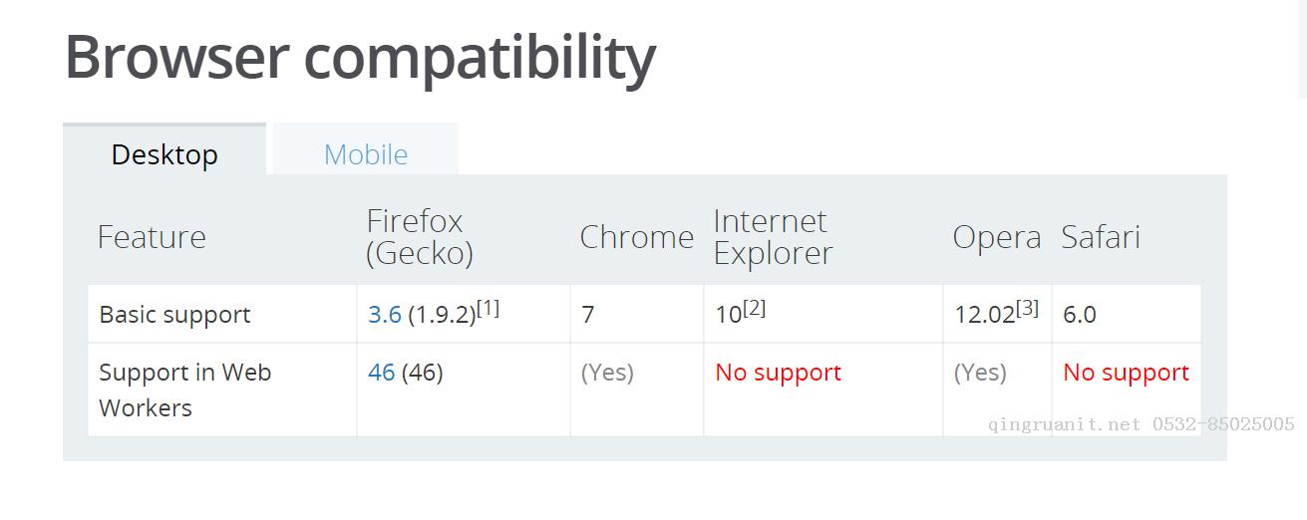Click the (Yes) cell under Chrome

[607, 373]
